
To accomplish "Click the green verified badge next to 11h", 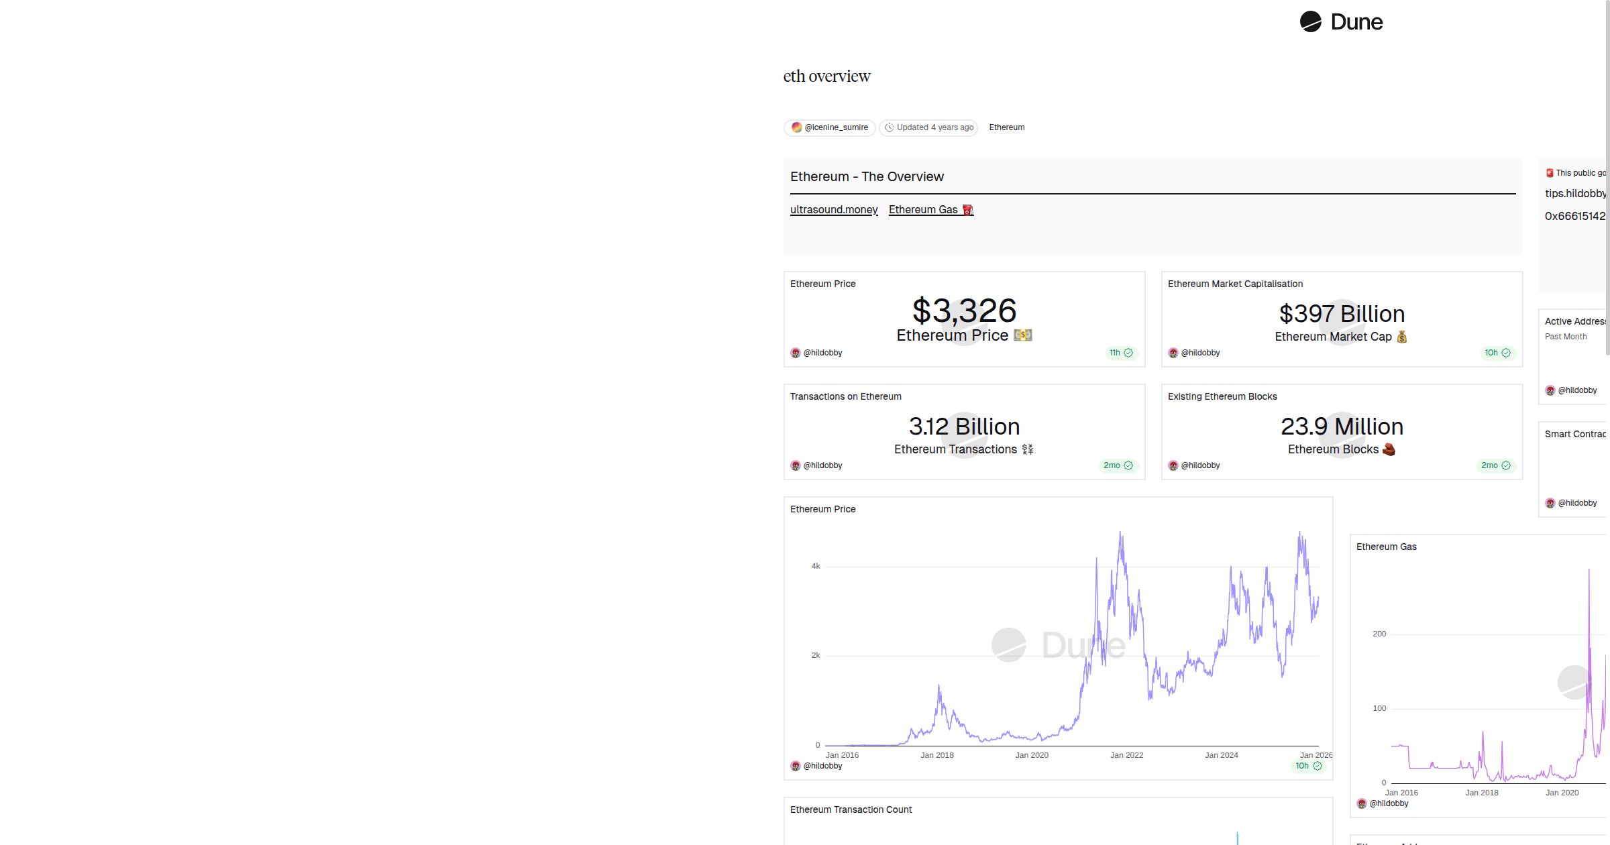I will (1127, 353).
